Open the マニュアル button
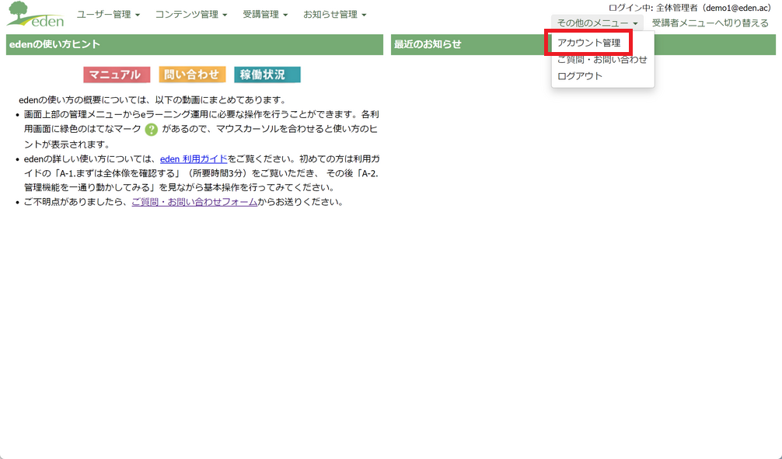The height and width of the screenshot is (459, 782). [x=117, y=75]
